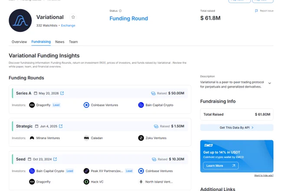Open Dragonfly investor icon in Series A
This screenshot has width=295, height=191.
[32, 105]
